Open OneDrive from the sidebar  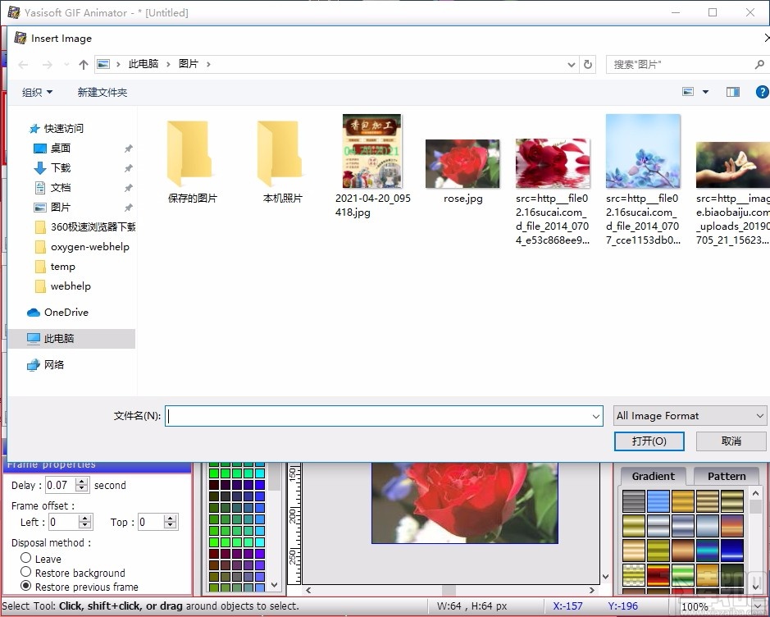60,312
